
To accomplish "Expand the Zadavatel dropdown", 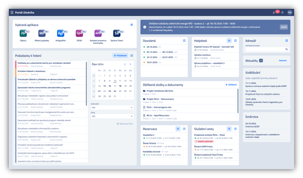I will click(112, 107).
